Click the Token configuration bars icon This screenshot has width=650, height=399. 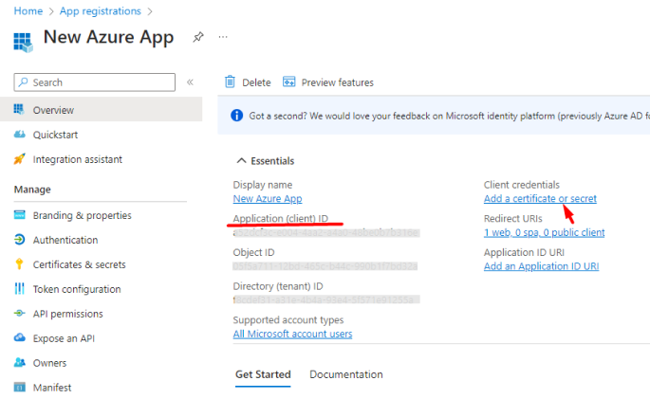20,288
